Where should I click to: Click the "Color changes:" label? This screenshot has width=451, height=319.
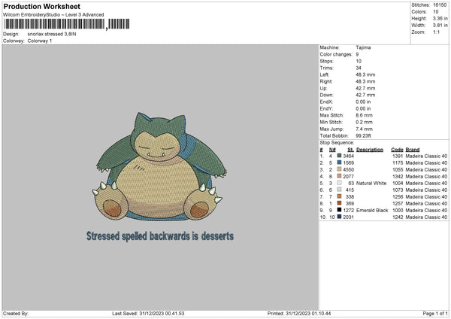(x=336, y=54)
